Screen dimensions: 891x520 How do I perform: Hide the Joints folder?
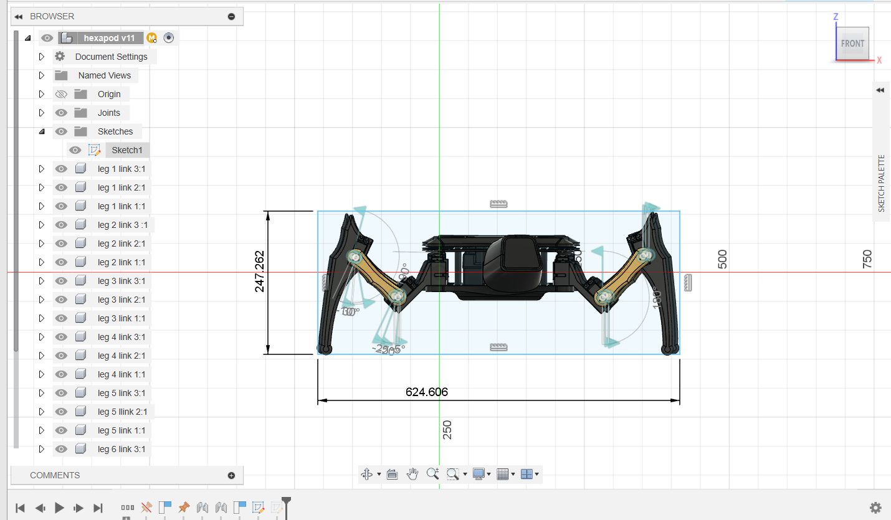click(61, 113)
